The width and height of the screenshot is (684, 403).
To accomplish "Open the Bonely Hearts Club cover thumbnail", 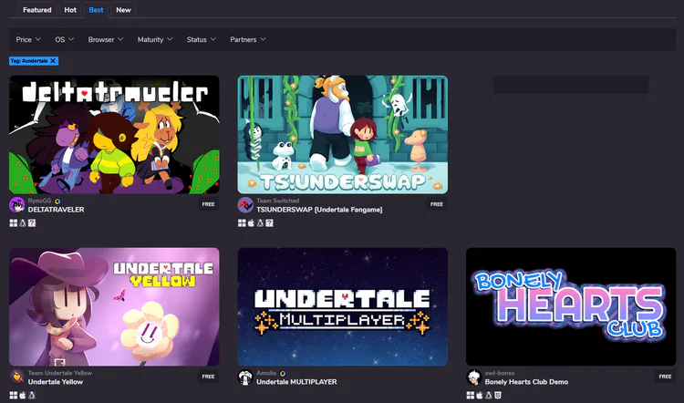I will tap(571, 306).
